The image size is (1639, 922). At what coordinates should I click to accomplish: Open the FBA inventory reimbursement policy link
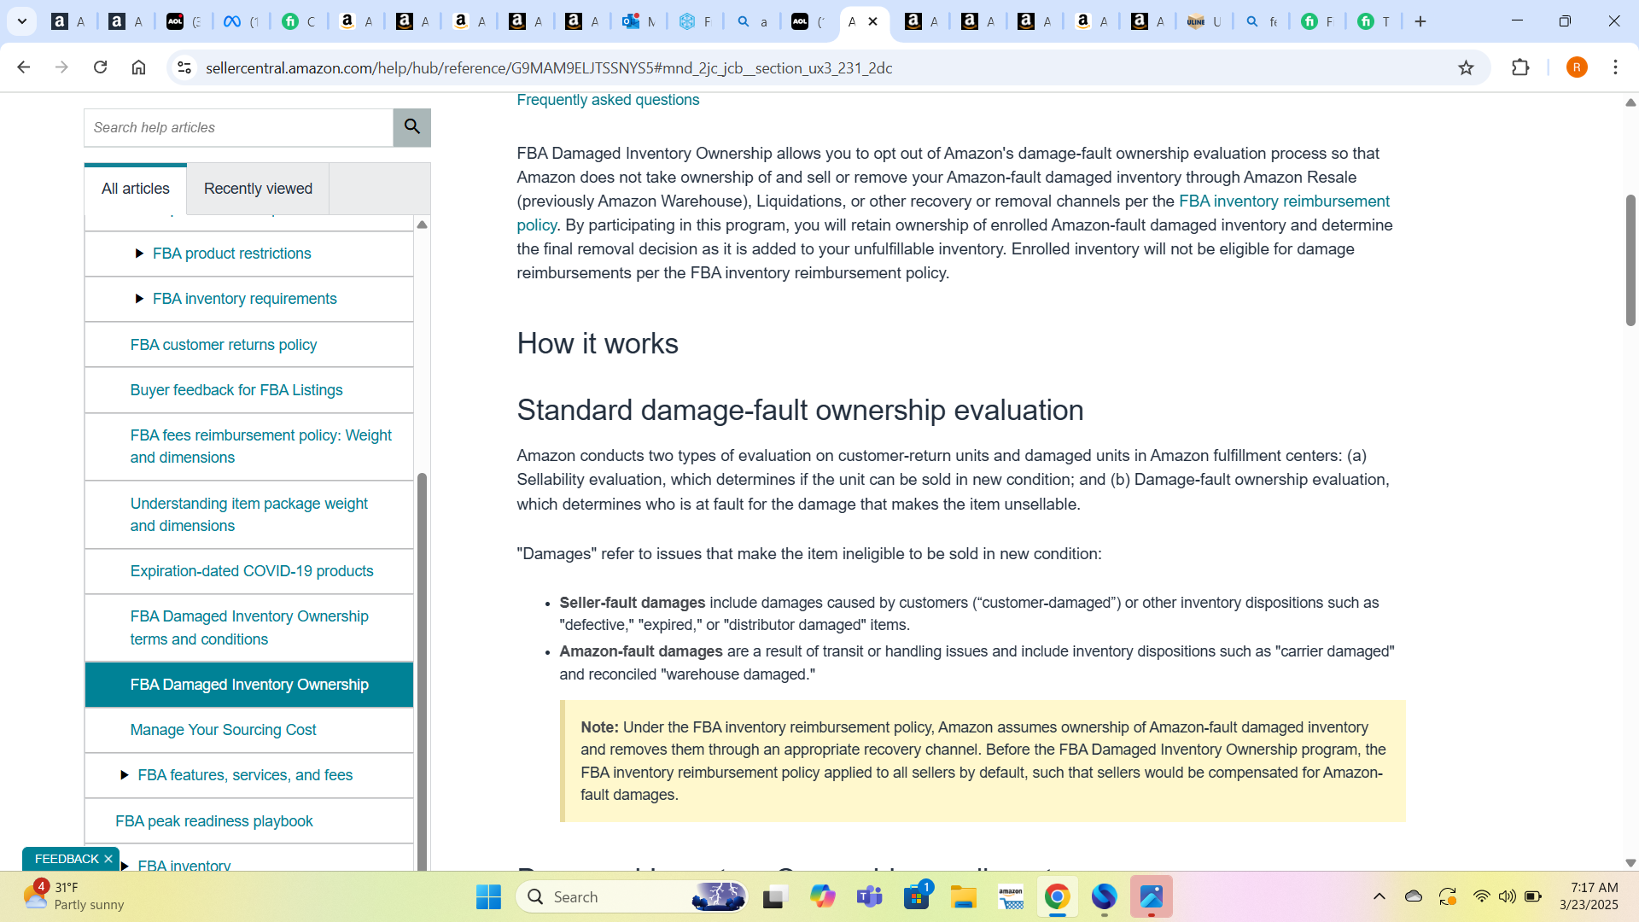click(x=1284, y=201)
